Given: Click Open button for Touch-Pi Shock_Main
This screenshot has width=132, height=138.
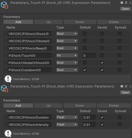Looking at the screenshot, I should point(125,92).
